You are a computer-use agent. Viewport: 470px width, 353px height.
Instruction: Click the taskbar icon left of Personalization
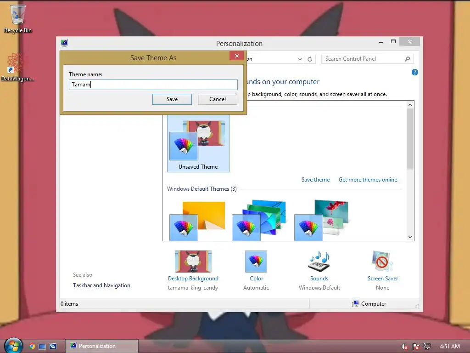tap(53, 347)
